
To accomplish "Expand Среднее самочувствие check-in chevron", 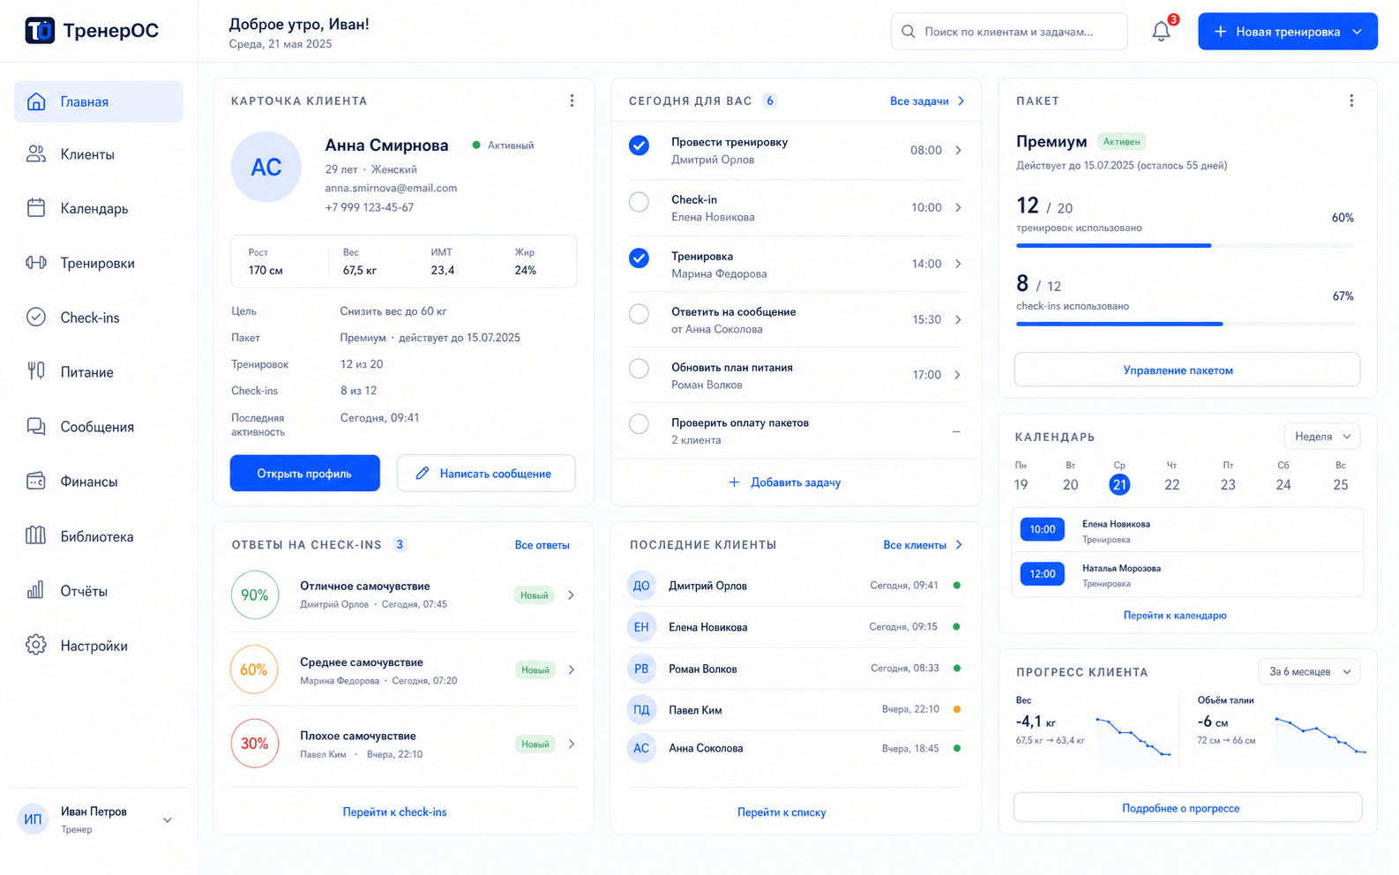I will tap(572, 670).
